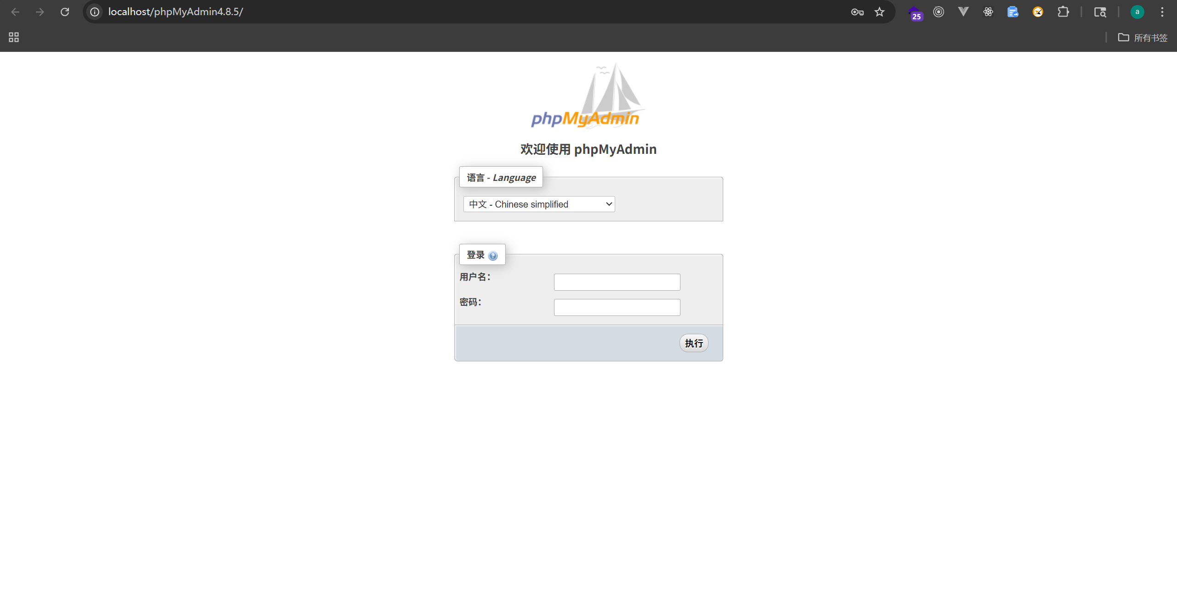The height and width of the screenshot is (602, 1177).
Task: Open the React devtools extension icon
Action: click(988, 12)
